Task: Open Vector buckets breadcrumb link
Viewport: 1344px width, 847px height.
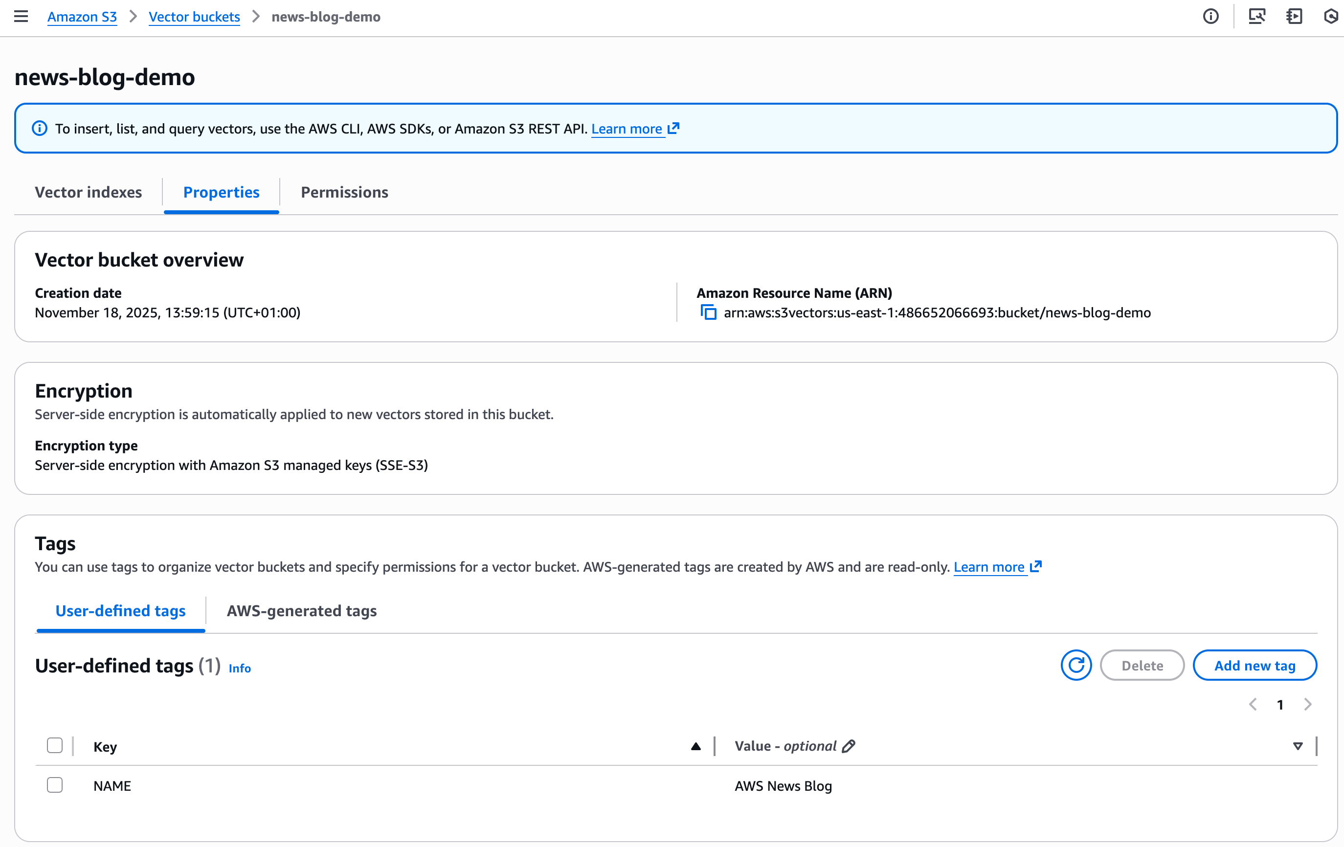Action: click(194, 17)
